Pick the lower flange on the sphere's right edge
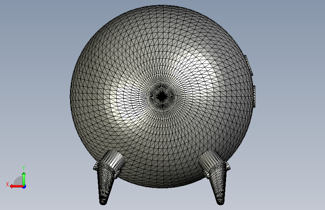Viewport: 325px width, 210px height. (x=254, y=96)
